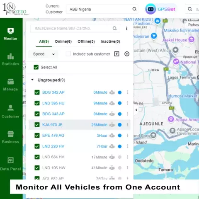Open more options for BDG 342 AP

pos(128,92)
